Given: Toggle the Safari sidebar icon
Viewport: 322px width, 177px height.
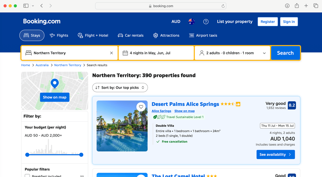Looking at the screenshot, I should pos(26,6).
